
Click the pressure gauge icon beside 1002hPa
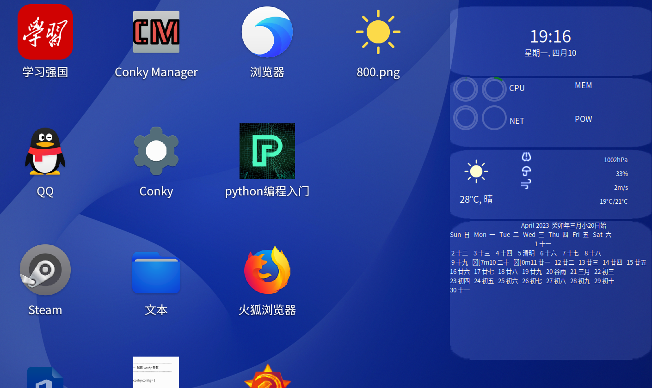tap(526, 157)
